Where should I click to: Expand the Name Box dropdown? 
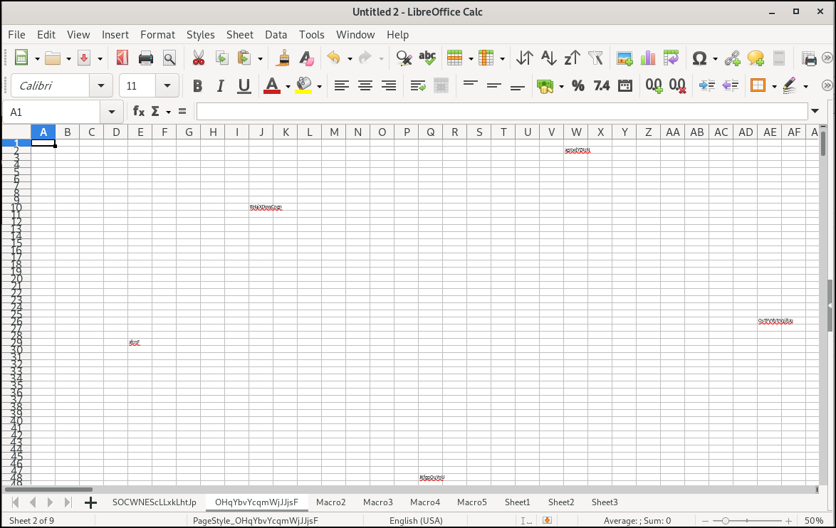tap(112, 112)
